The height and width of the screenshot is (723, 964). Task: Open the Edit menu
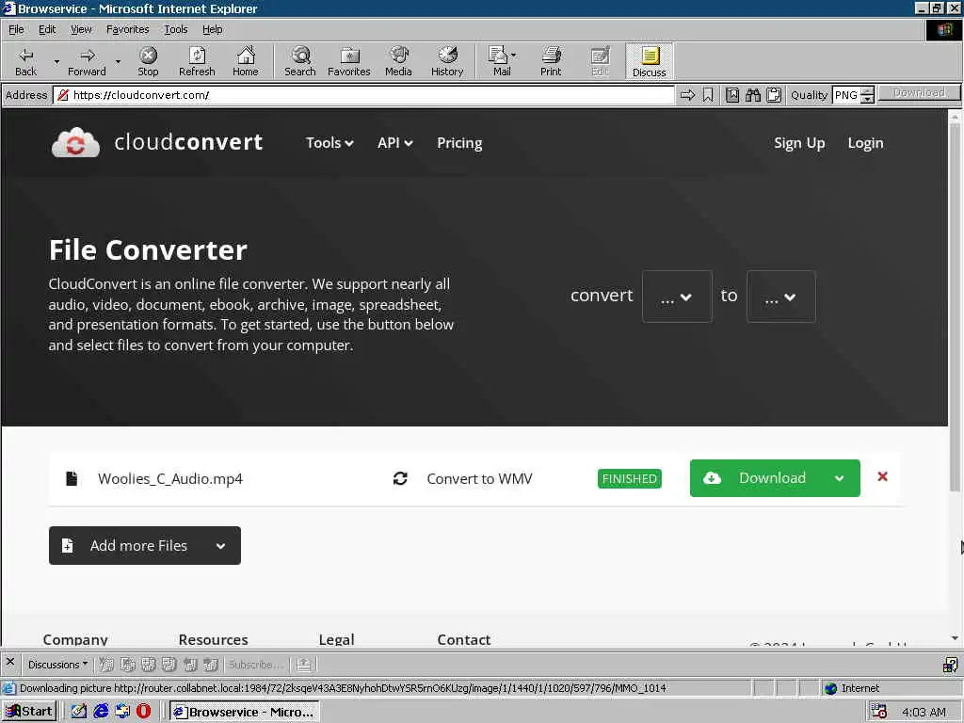47,29
